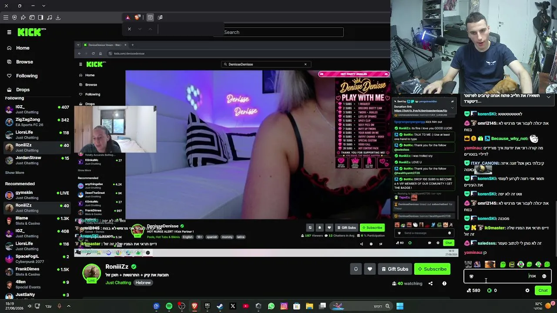
Task: Open ZigZagZong channel in sidebar
Action: (x=37, y=122)
